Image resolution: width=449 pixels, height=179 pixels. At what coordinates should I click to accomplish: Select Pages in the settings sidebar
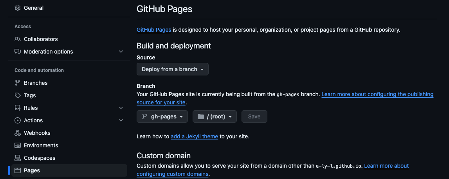click(32, 170)
